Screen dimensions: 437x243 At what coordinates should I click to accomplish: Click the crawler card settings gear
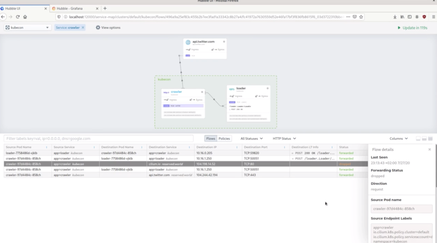[202, 92]
